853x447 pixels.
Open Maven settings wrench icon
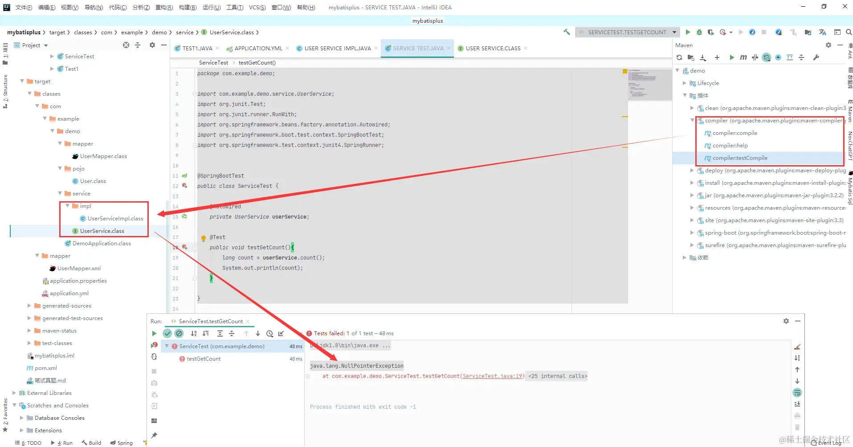(816, 57)
